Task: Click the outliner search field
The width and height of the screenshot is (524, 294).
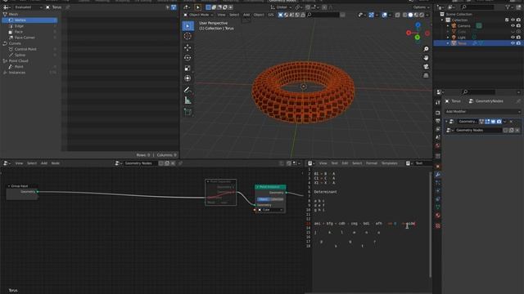Action: [478, 7]
